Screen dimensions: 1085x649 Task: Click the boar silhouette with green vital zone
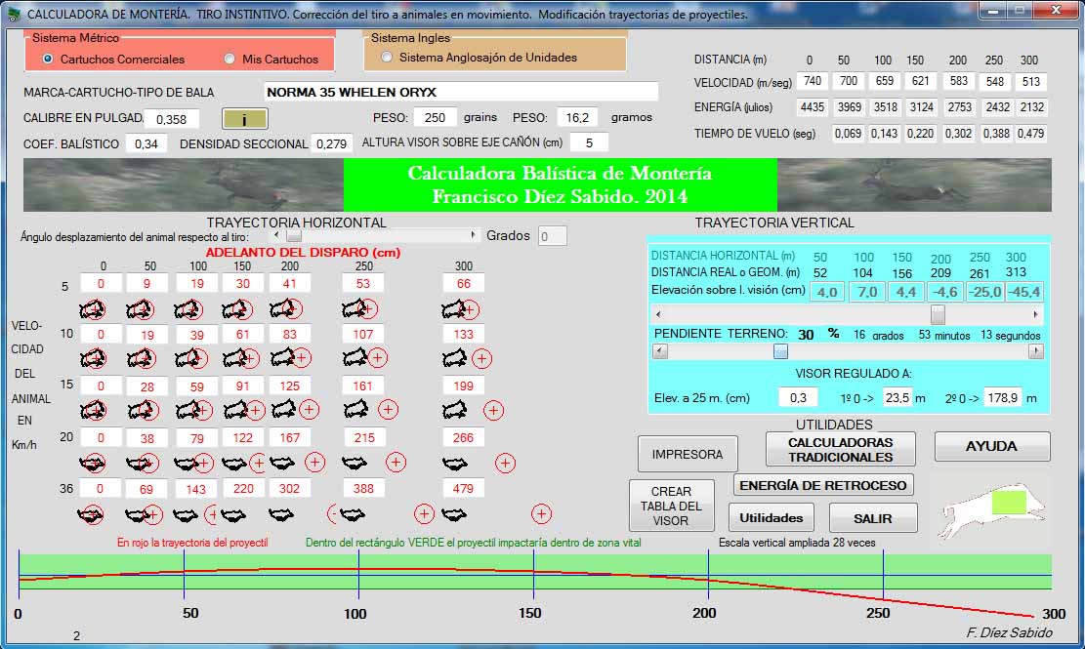tap(991, 507)
